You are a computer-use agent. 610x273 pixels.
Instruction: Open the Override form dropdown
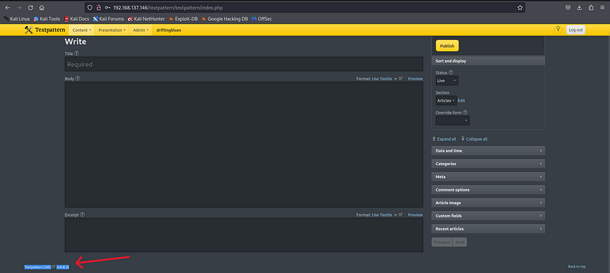[452, 120]
